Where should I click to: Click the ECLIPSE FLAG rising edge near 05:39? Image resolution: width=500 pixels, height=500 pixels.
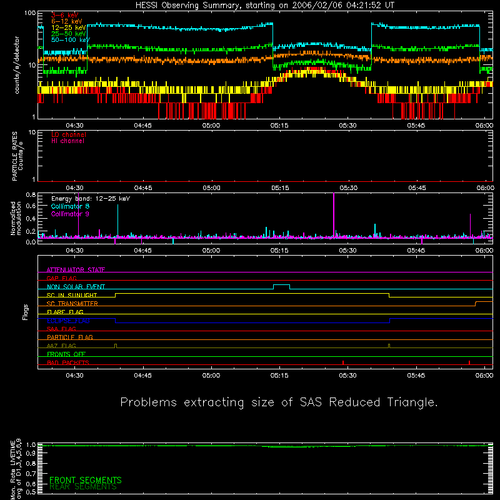pyautogui.click(x=389, y=321)
